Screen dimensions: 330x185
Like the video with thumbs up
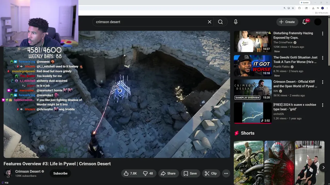click(x=130, y=173)
